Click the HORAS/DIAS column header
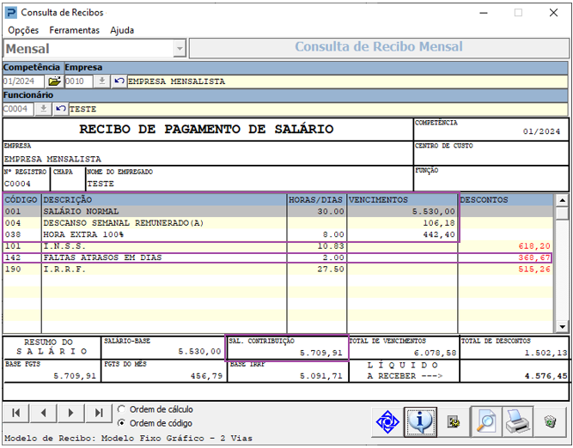Image resolution: width=573 pixels, height=448 pixels. pos(316,200)
